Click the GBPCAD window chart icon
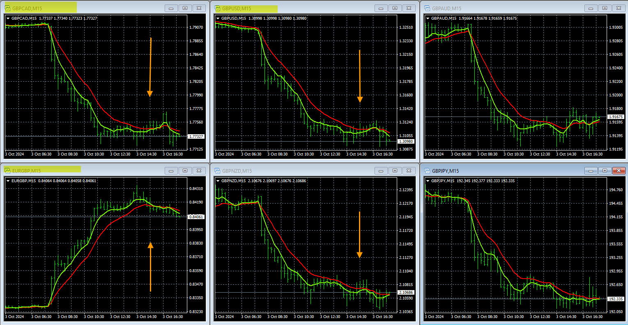Image resolution: width=628 pixels, height=325 pixels. coord(7,8)
